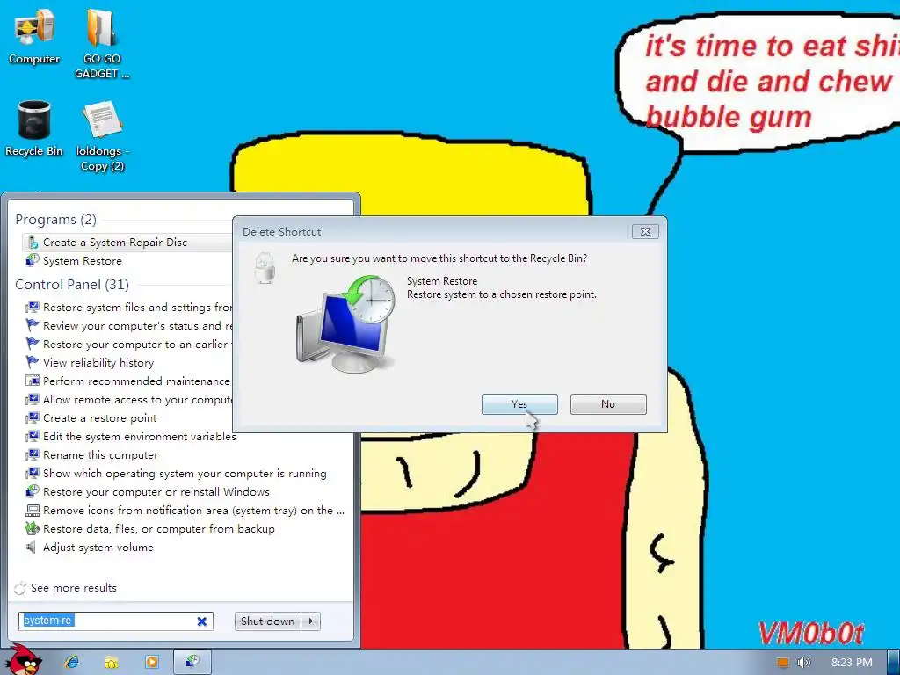Viewport: 900px width, 675px height.
Task: Open Show which operating system result
Action: coord(185,474)
